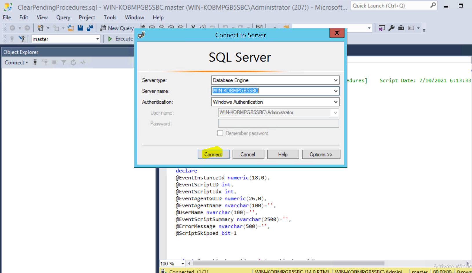Open the Help menu in menu bar
Image resolution: width=472 pixels, height=273 pixels.
158,17
